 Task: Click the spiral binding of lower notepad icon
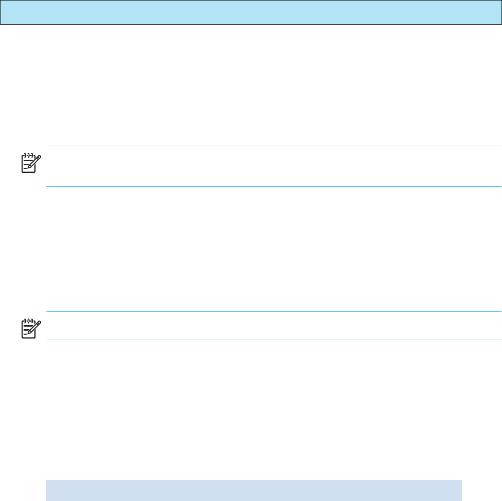tap(29, 321)
